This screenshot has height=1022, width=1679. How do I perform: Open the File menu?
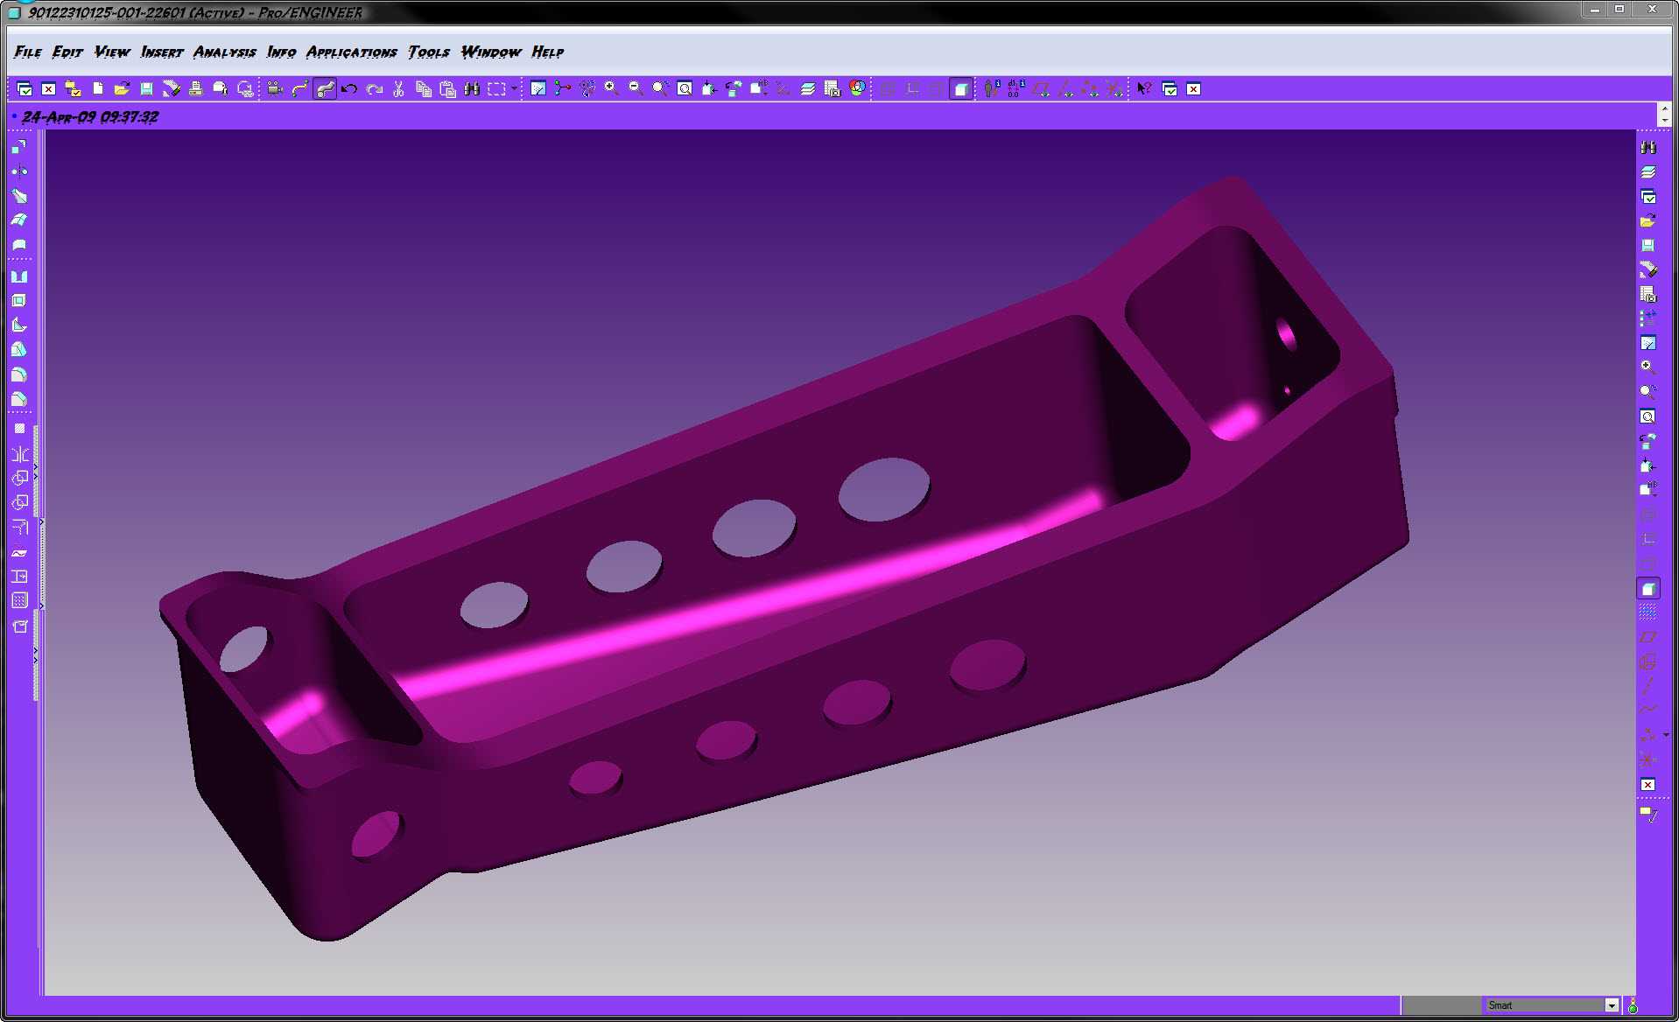click(28, 52)
